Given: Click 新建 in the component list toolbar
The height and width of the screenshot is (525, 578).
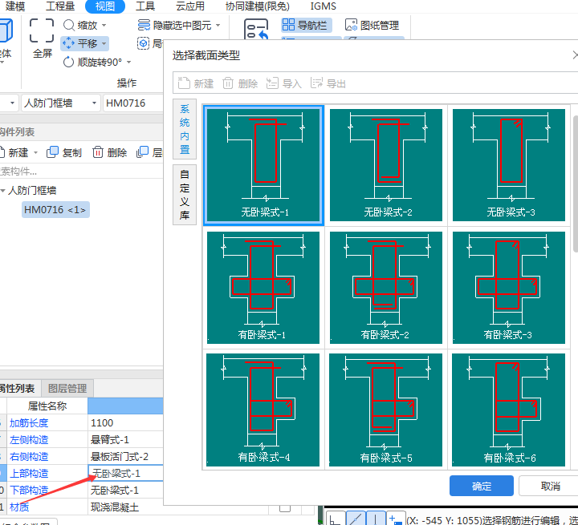Looking at the screenshot, I should (x=14, y=152).
